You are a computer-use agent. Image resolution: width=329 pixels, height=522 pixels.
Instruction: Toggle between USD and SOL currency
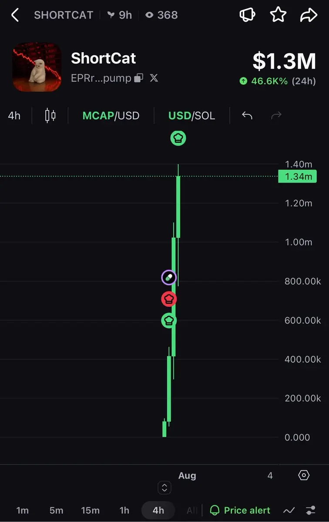pos(192,115)
